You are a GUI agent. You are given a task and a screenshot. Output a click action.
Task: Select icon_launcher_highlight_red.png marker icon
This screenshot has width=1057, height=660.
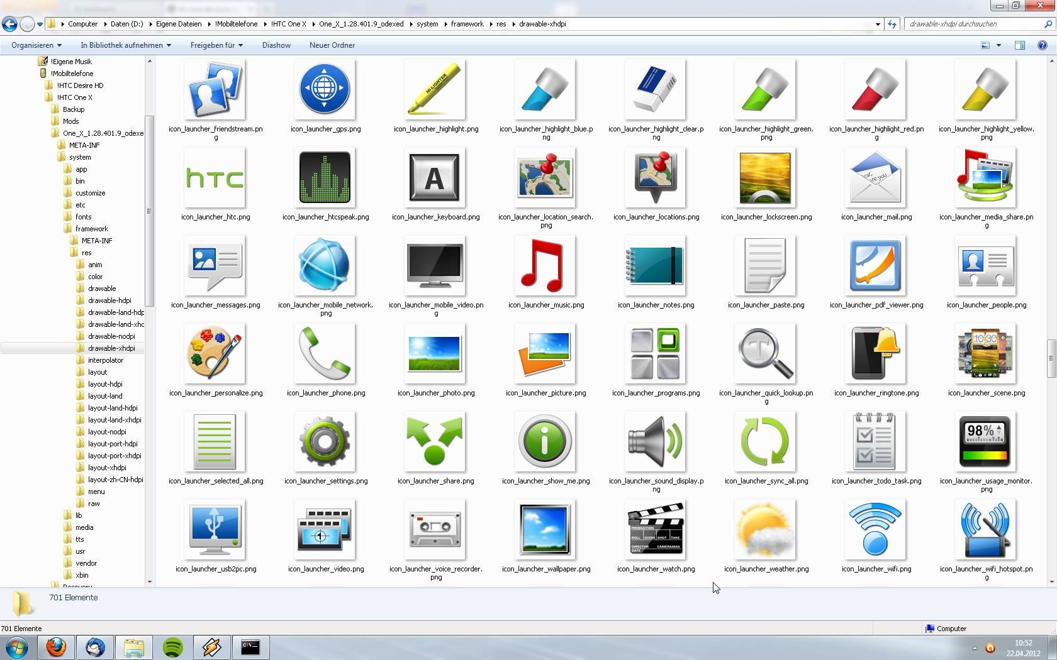pos(875,89)
